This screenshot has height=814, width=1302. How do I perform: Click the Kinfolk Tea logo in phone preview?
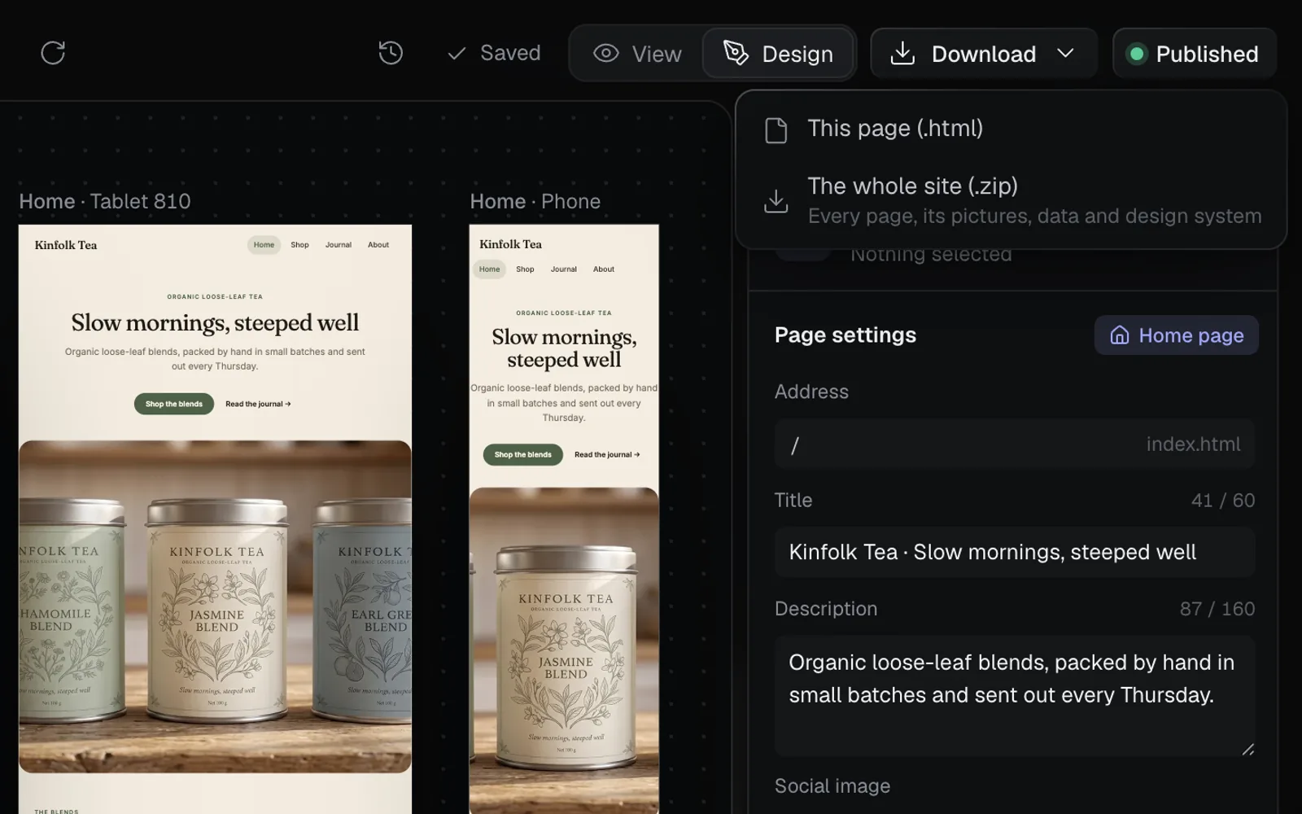coord(510,244)
